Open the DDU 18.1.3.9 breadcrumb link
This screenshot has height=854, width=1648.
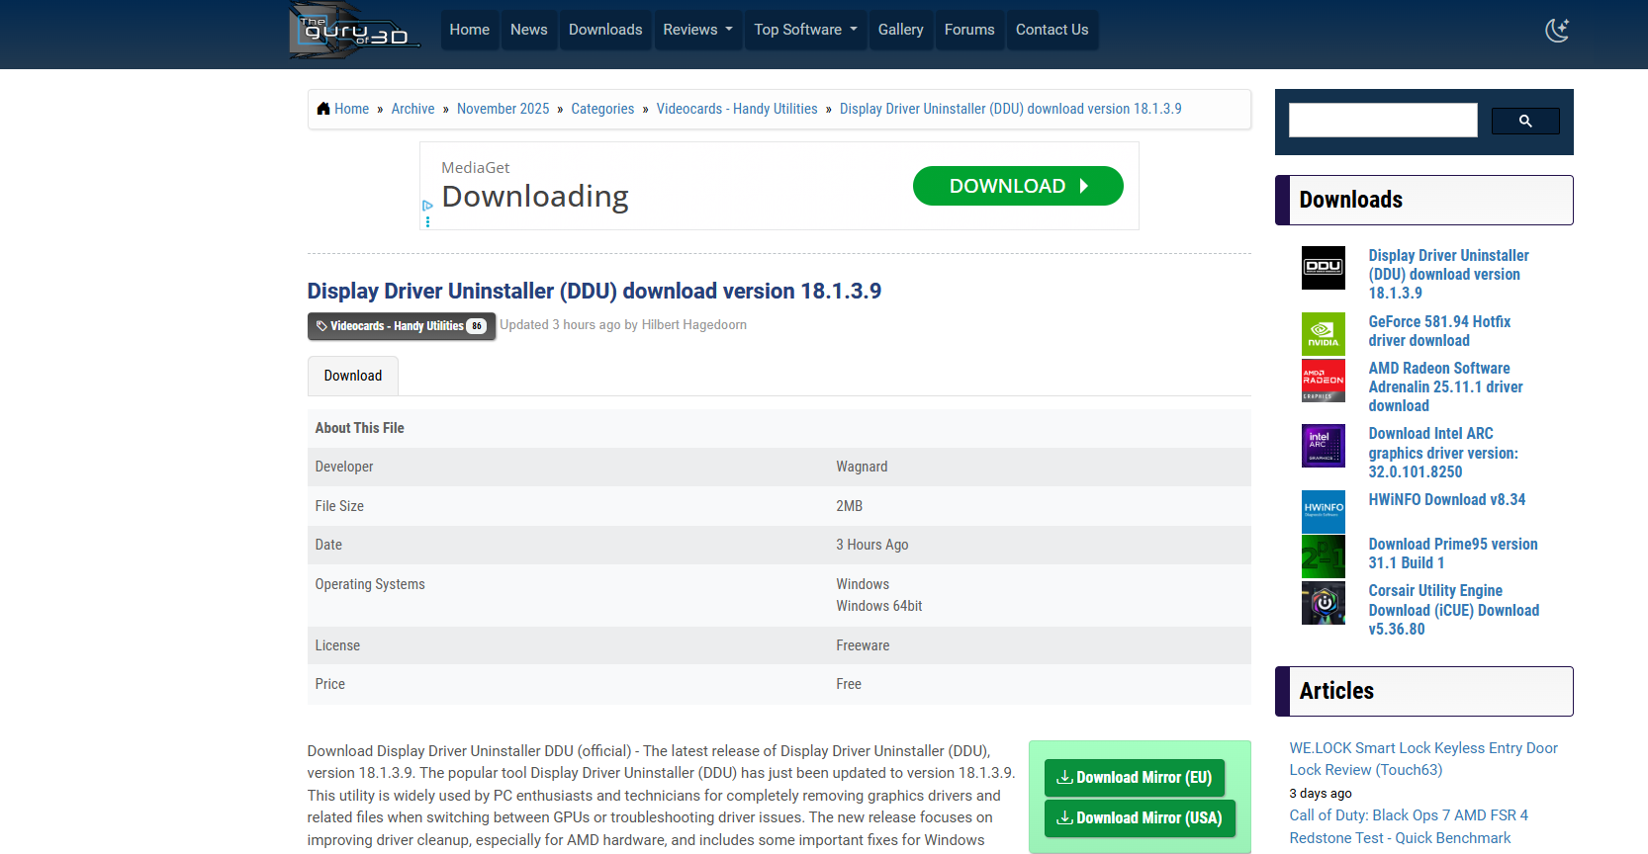[1011, 109]
